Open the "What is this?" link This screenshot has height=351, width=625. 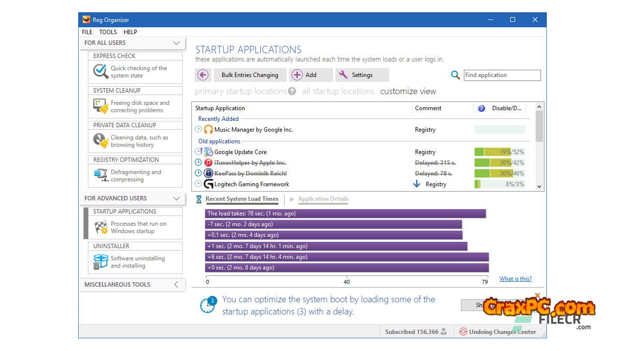(x=515, y=279)
